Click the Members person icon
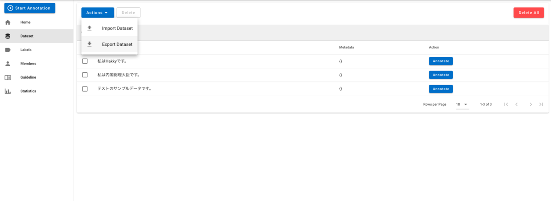The height and width of the screenshot is (201, 551). pos(8,64)
